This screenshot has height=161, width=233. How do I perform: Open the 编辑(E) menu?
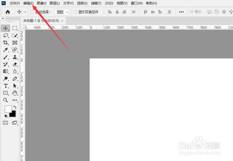pyautogui.click(x=28, y=3)
